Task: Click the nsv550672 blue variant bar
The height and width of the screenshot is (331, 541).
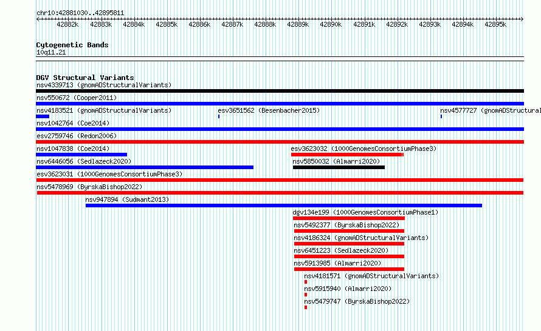Action: pyautogui.click(x=280, y=104)
